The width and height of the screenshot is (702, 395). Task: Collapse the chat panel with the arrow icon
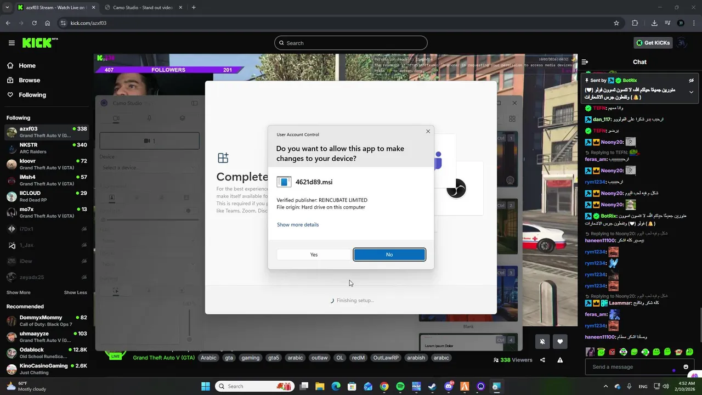pos(585,62)
